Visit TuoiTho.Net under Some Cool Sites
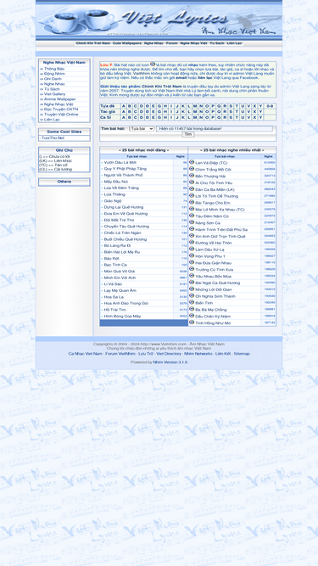318x566 pixels. coord(53,137)
